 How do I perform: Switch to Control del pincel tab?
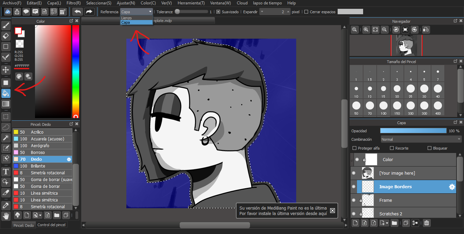tap(51, 225)
